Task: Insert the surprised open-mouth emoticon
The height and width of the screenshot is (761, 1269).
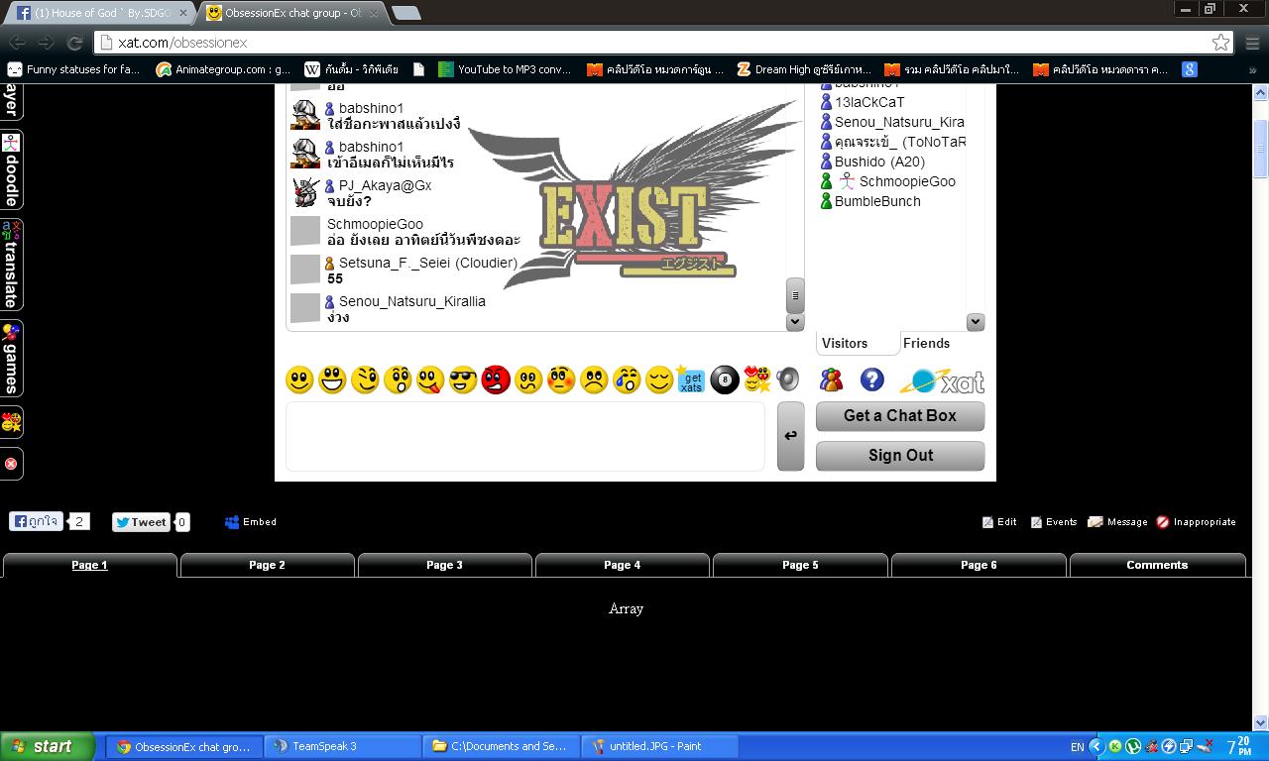Action: [x=398, y=380]
